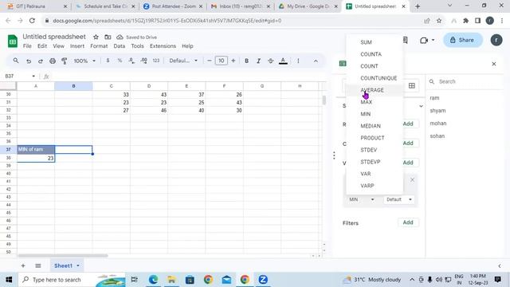Click the Share button
This screenshot has width=510, height=287.
[462, 40]
